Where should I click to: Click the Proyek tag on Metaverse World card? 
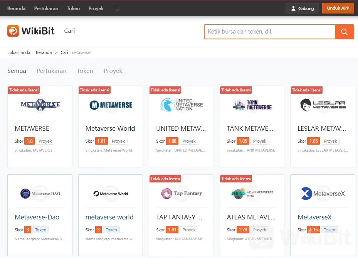(x=118, y=141)
